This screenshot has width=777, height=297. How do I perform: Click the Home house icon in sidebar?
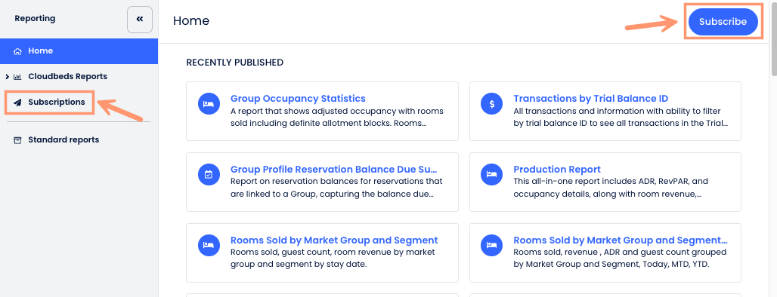pos(17,51)
